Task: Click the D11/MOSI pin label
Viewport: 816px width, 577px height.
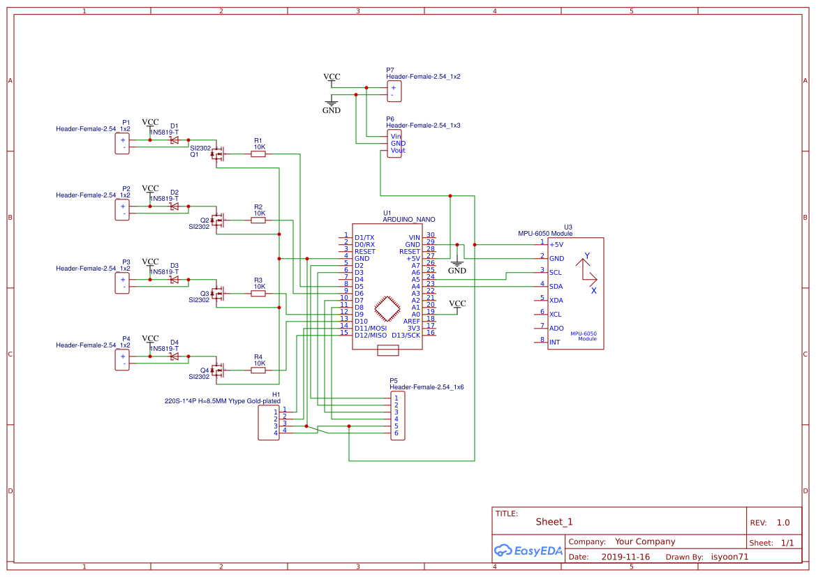Action: (371, 329)
